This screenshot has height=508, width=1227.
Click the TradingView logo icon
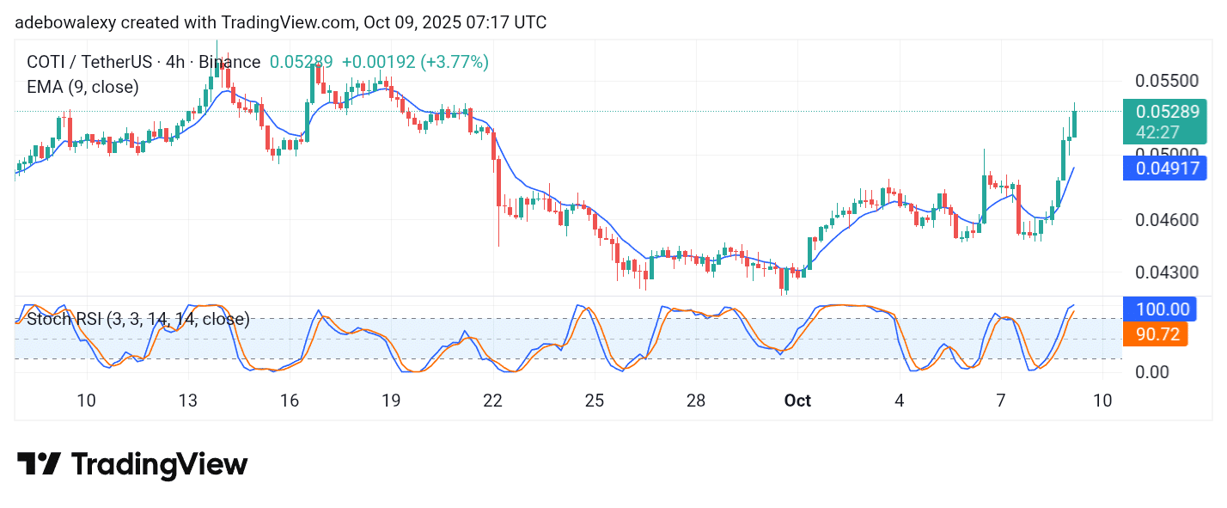coord(39,464)
